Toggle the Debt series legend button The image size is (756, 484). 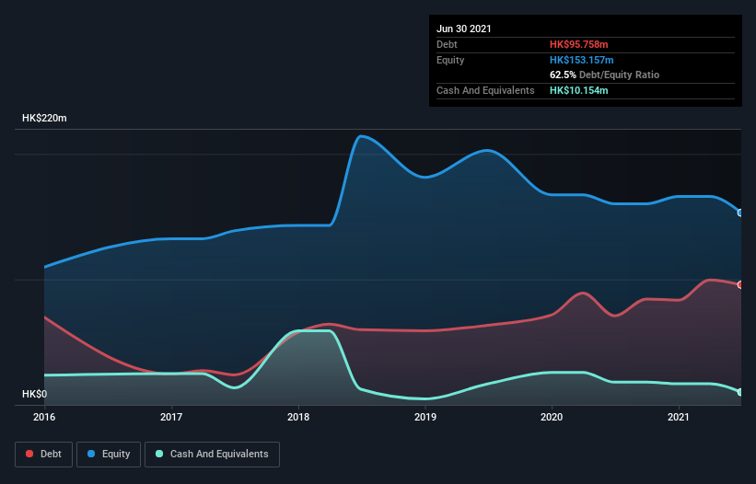click(44, 455)
